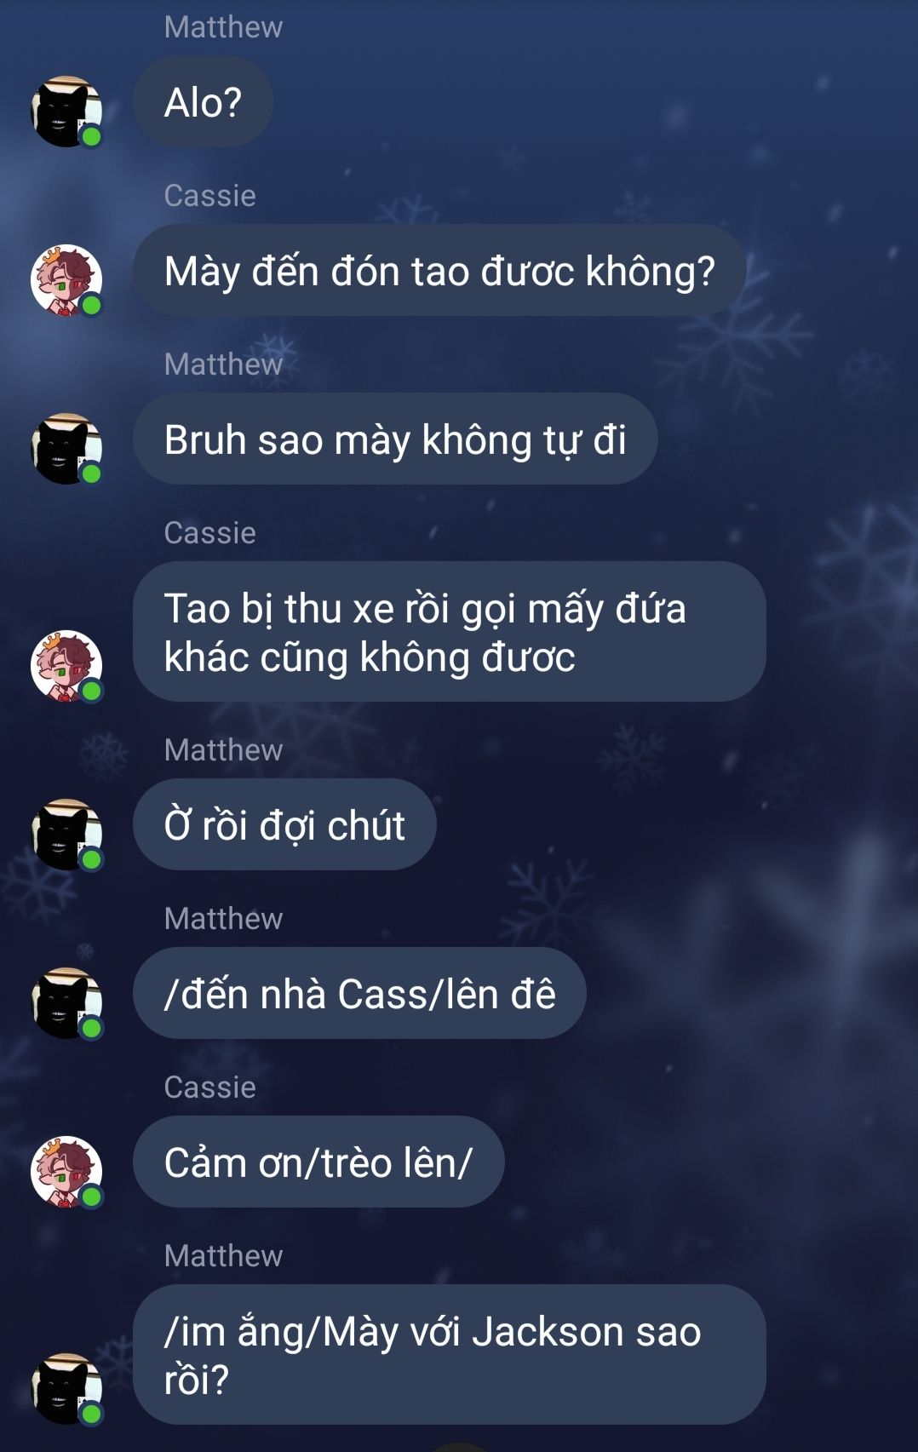Click the Cassie name above 'Cảm ơn/trèo lên/'
This screenshot has height=1452, width=918.
pos(210,1088)
